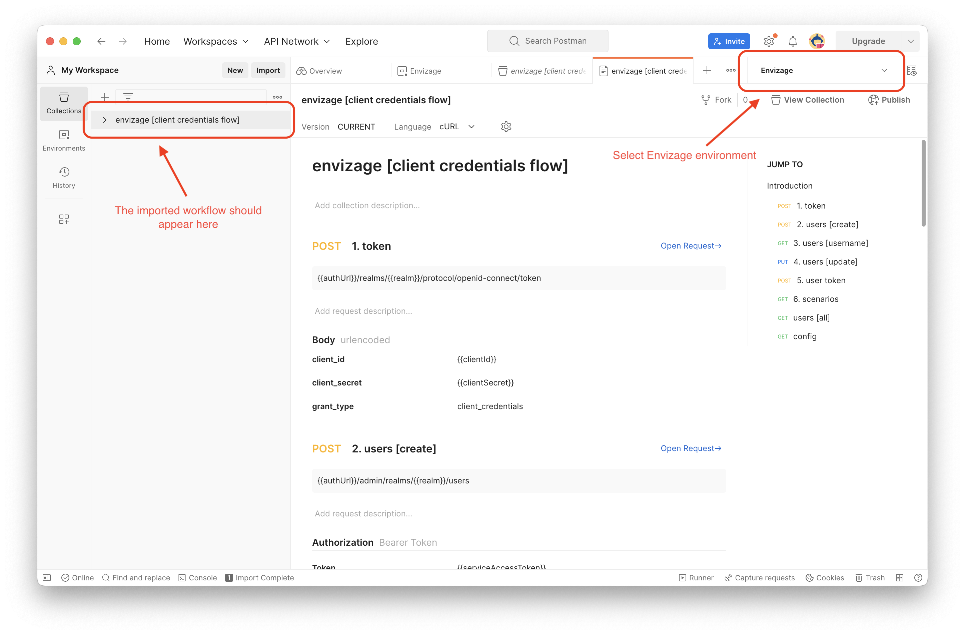The width and height of the screenshot is (965, 635).
Task: Open Request for POST users create
Action: coord(691,448)
